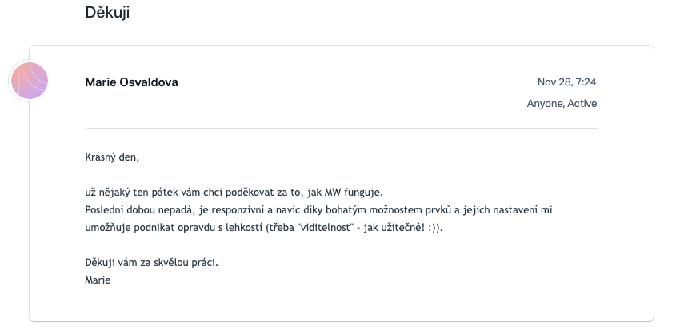
Task: Click the 'Děkuji' conversation title
Action: (x=108, y=12)
